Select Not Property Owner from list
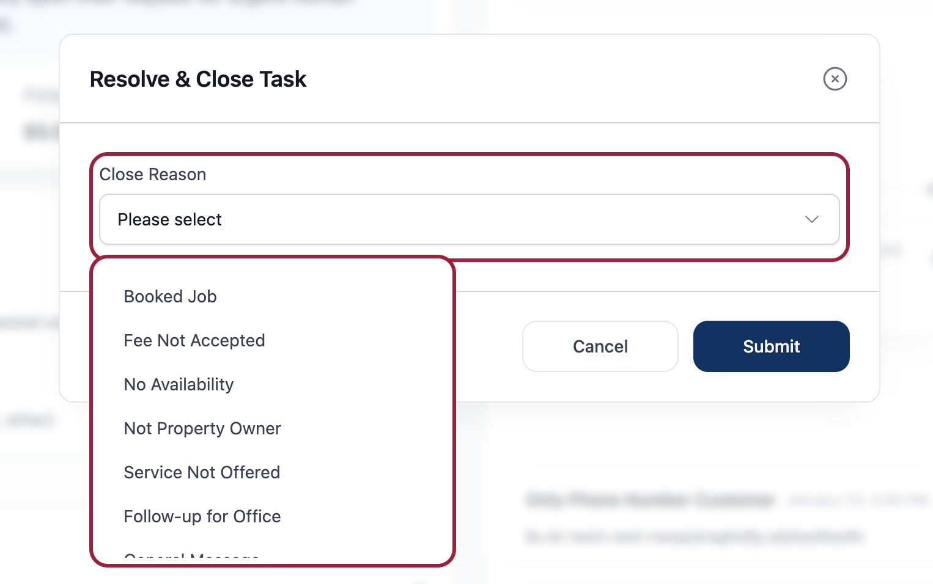Screen dimensions: 933x584 click(x=202, y=429)
